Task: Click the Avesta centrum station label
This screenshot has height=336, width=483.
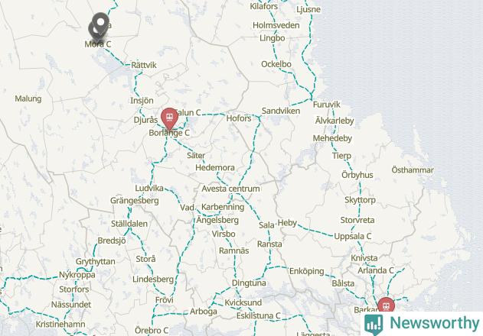Action: [x=230, y=189]
